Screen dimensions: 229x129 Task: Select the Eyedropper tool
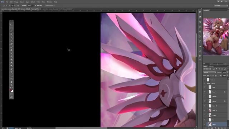[11, 40]
